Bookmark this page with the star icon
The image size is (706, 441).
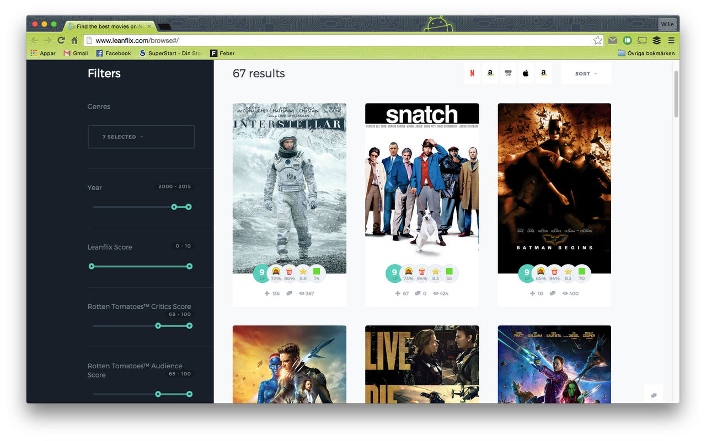(597, 40)
